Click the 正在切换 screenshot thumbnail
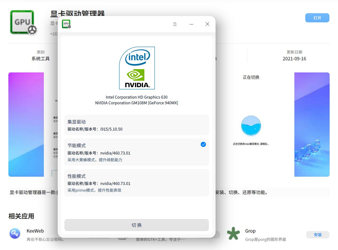The image size is (338, 250). [251, 124]
